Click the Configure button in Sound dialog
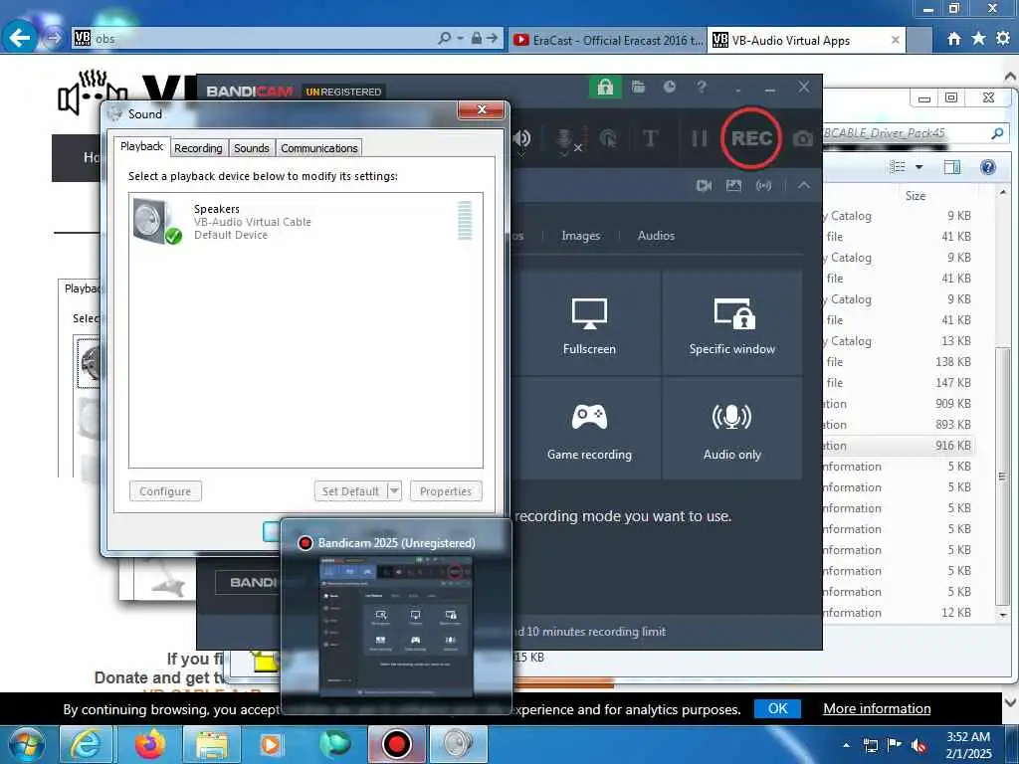Image resolution: width=1019 pixels, height=764 pixels. tap(165, 491)
